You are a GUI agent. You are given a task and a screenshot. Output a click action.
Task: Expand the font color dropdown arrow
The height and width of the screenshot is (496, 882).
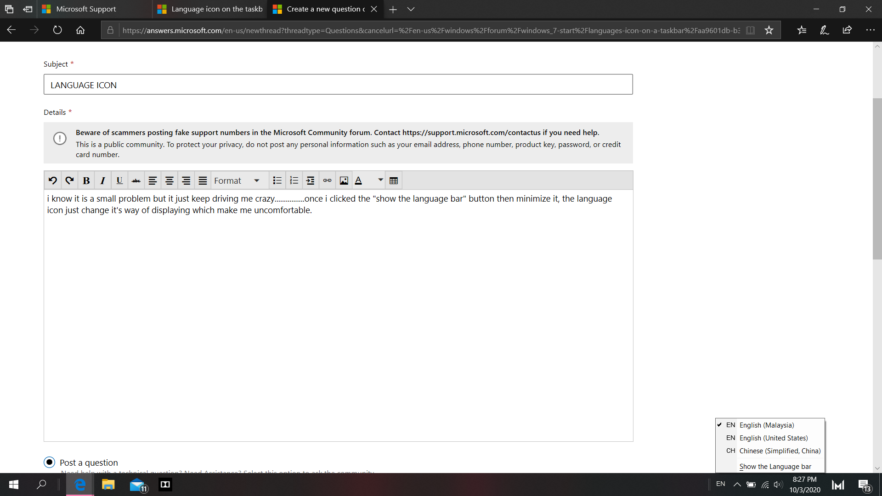380,180
